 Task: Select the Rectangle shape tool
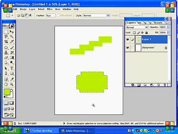point(12,73)
